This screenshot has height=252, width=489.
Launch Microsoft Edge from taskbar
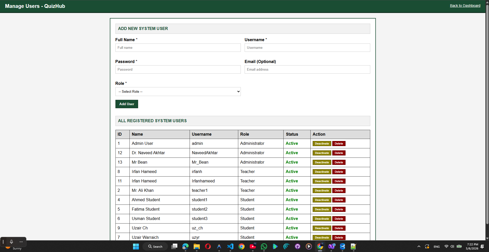click(x=186, y=246)
